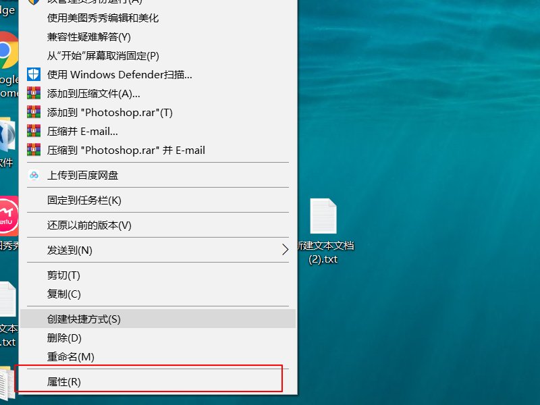This screenshot has height=405, width=540.
Task: Click the Baidu Netdisk cloud icon
Action: [33, 174]
